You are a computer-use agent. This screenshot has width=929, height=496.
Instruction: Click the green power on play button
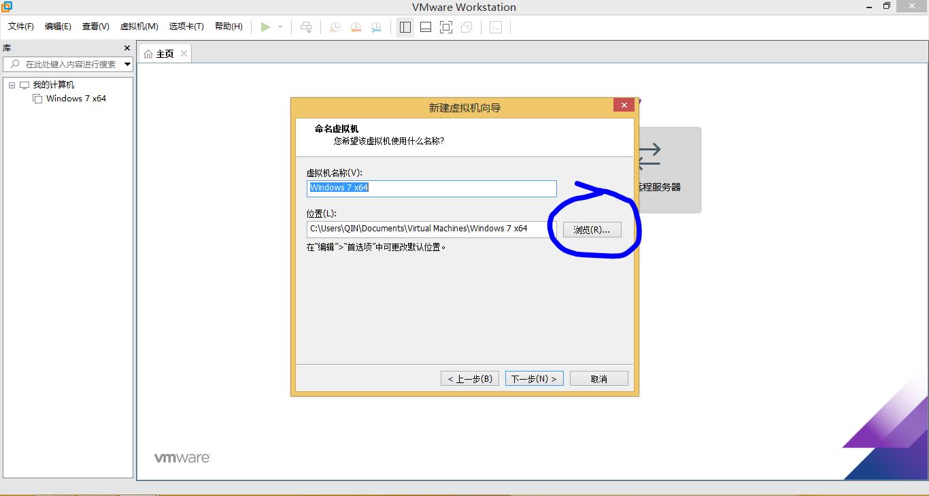pyautogui.click(x=265, y=27)
